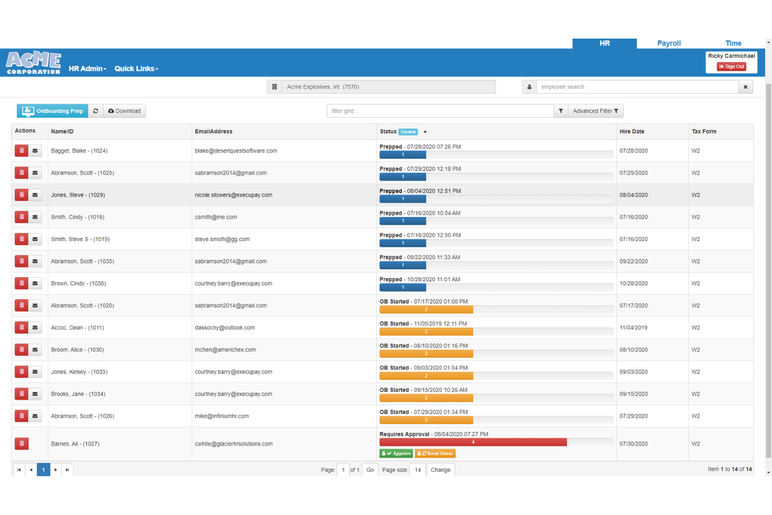Click the Page size input field

[x=418, y=470]
